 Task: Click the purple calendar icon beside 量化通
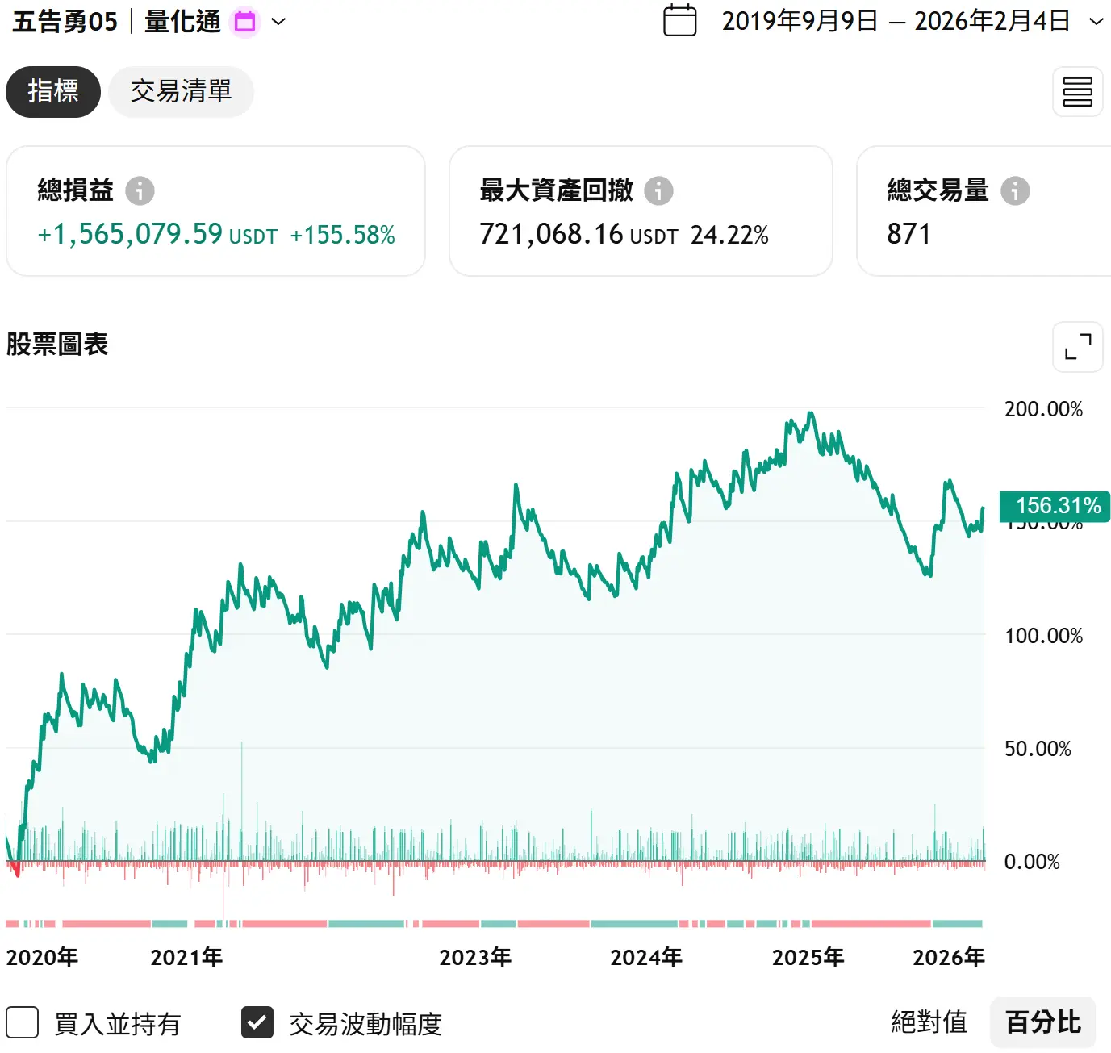(x=244, y=22)
